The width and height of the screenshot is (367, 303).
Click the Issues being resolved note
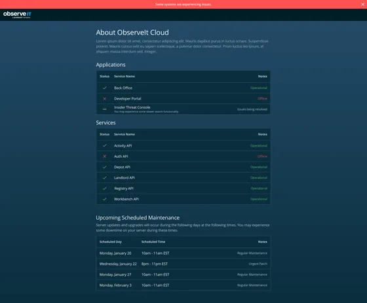(252, 109)
